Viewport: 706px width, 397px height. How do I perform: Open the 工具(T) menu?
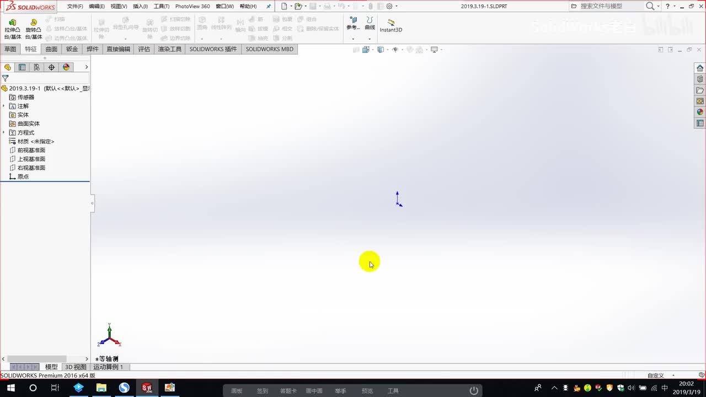pyautogui.click(x=162, y=6)
